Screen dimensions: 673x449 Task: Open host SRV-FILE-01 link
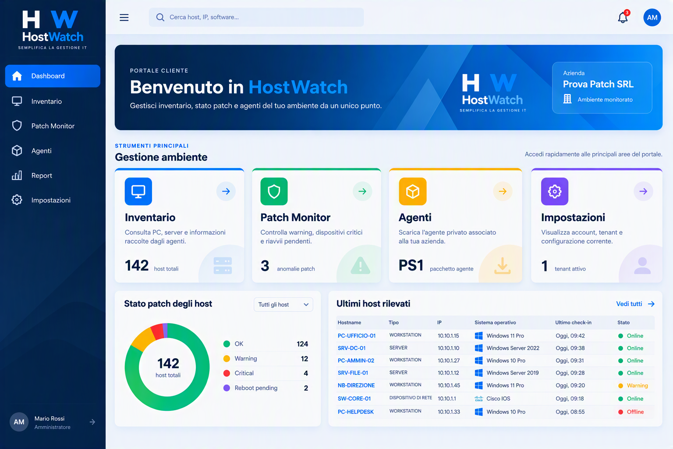pos(353,373)
